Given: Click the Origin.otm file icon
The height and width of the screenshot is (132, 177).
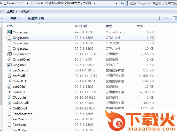Looking at the screenshot, I should point(10,38).
